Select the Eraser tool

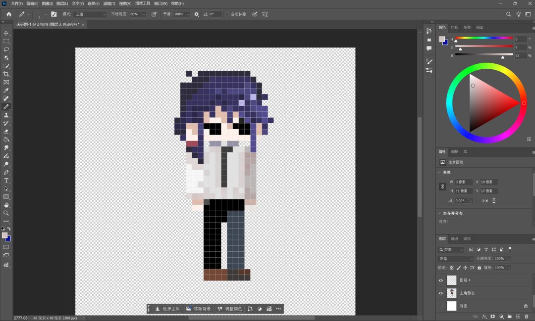click(x=6, y=131)
